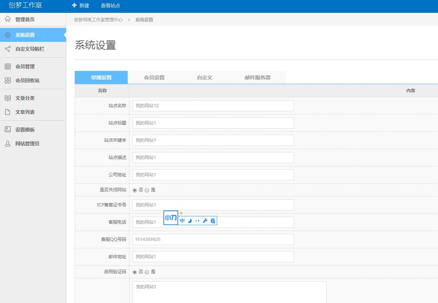Select 否 for 是否关闭网站

pos(135,190)
